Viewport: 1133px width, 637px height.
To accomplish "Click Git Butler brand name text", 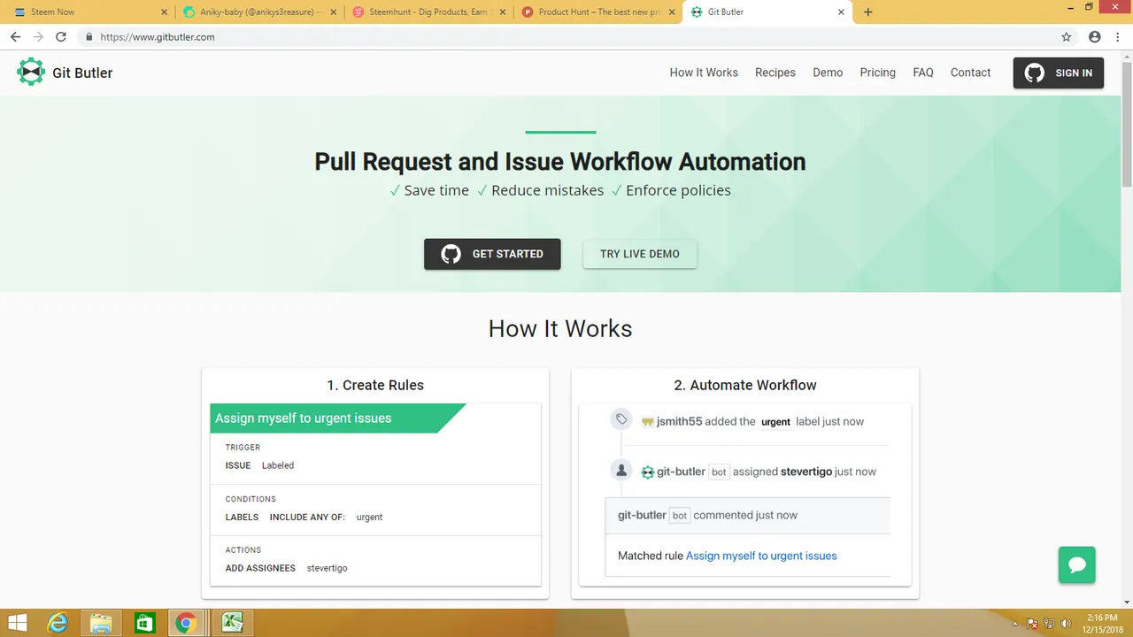I will tap(82, 73).
